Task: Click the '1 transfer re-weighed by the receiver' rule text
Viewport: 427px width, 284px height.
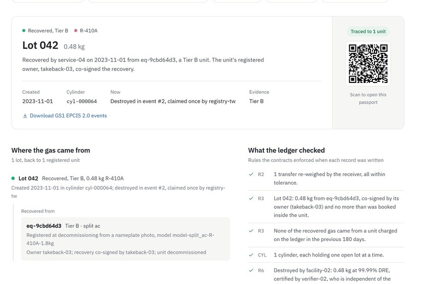Action: point(329,178)
